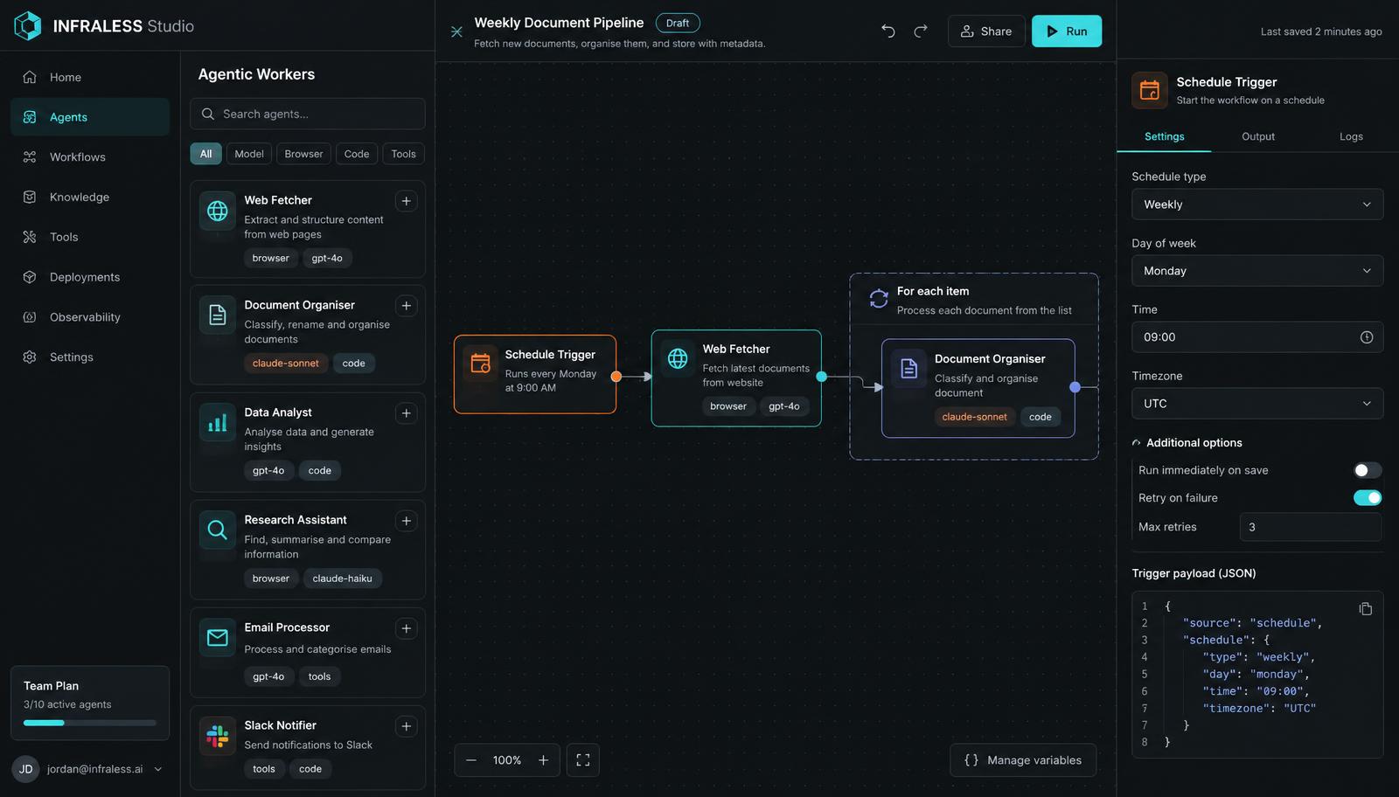Zoom in the canvas with the plus icon
The image size is (1399, 797).
(x=543, y=760)
